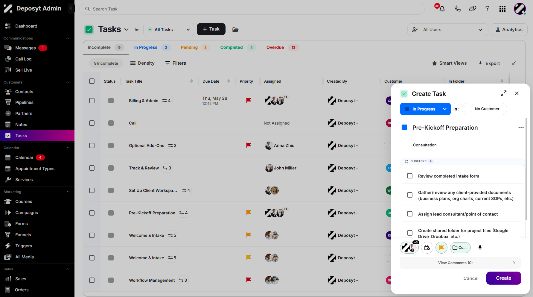
Task: Set due date with the calendar icon
Action: [x=427, y=248]
